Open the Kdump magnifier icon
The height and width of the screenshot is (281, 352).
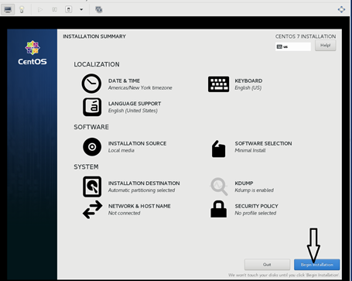(219, 186)
